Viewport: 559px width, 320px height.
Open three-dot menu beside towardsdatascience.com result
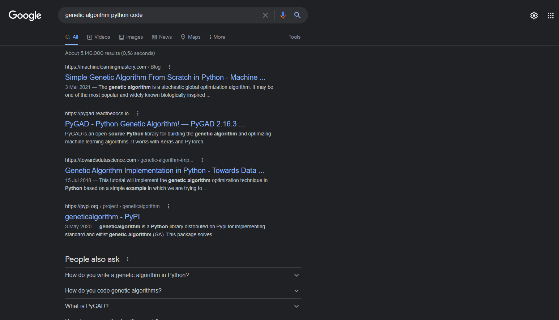pos(202,160)
